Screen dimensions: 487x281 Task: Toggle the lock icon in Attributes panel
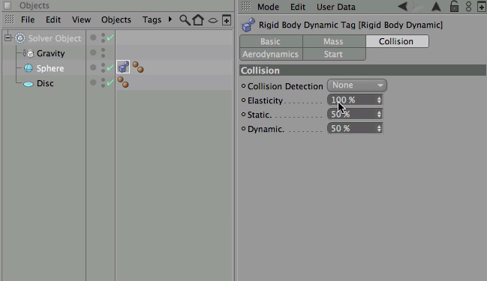pyautogui.click(x=454, y=6)
